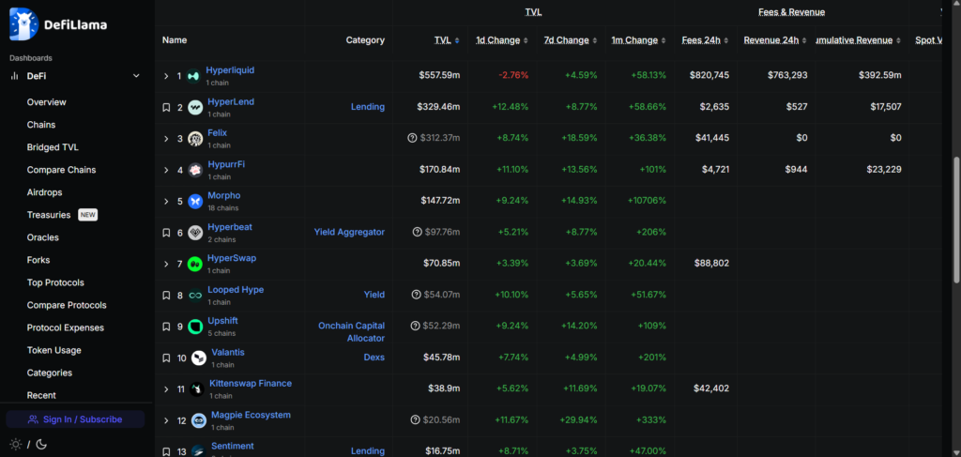Expand the HyperSwap row

point(165,264)
